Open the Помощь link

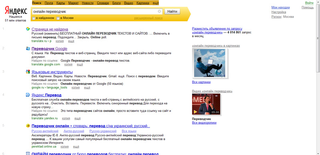tap(308, 7)
